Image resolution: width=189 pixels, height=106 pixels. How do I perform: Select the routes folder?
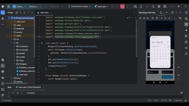[x=22, y=57]
